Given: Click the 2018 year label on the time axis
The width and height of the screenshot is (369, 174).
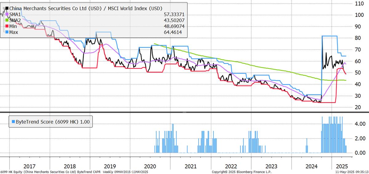Looking at the screenshot, I should click(70, 166).
